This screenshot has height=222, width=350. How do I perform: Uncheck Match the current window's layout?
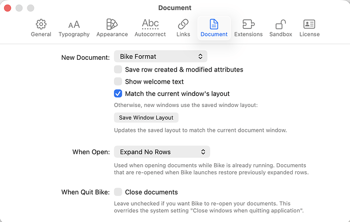coord(118,93)
